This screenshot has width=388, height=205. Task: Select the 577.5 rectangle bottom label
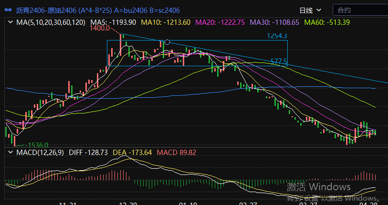pos(278,61)
